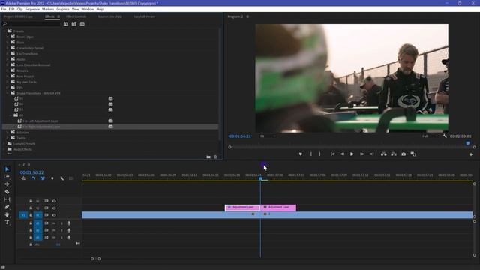Step forward one frame in Program monitor
Screen dimensions: 480x270
coord(361,154)
